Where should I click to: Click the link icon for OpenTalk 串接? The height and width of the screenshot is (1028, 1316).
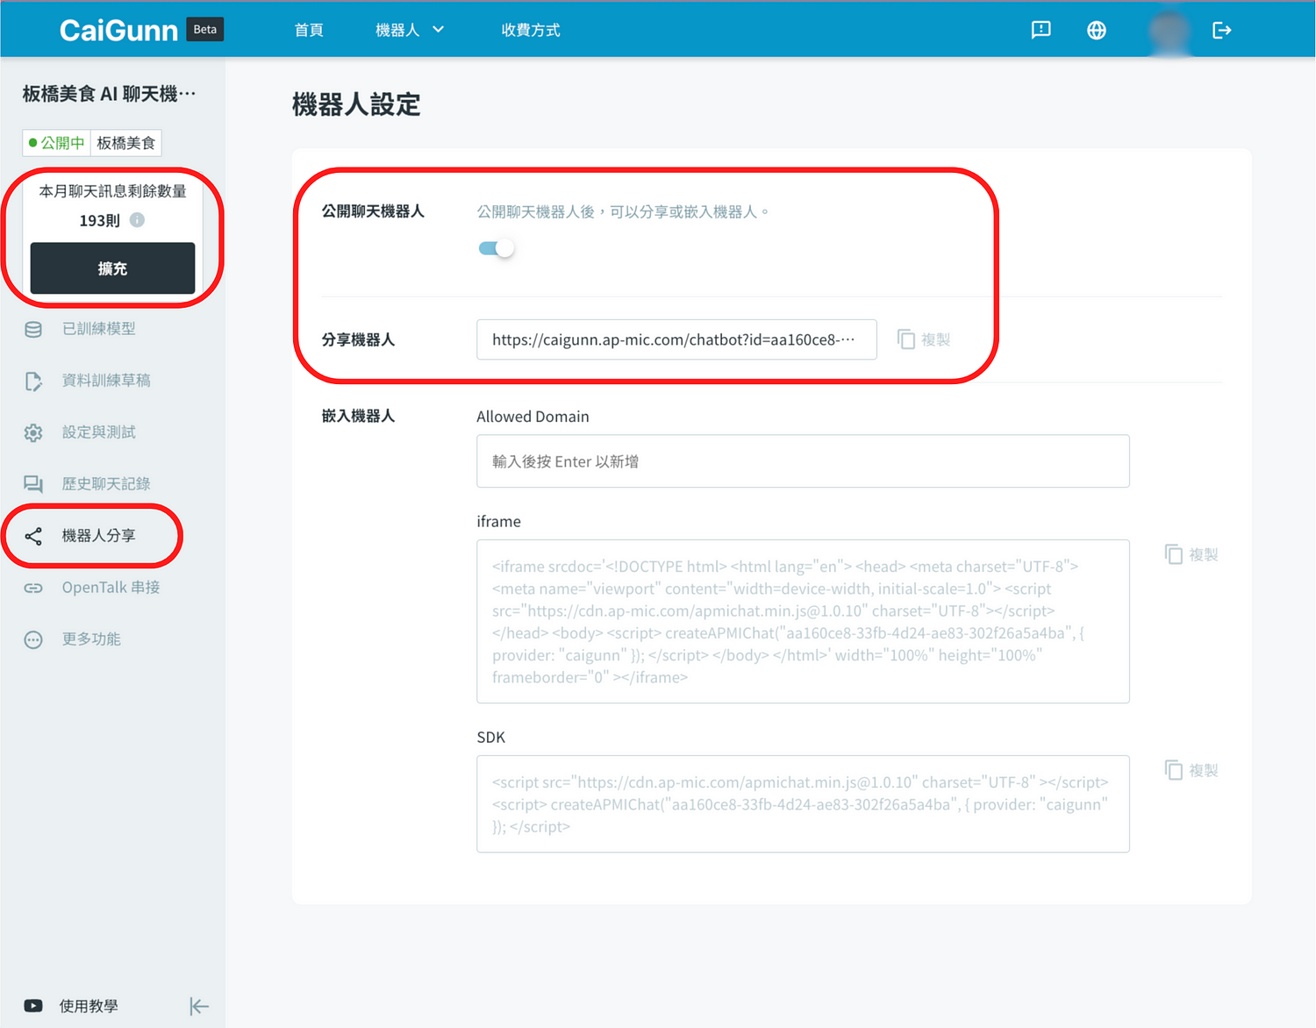[33, 588]
